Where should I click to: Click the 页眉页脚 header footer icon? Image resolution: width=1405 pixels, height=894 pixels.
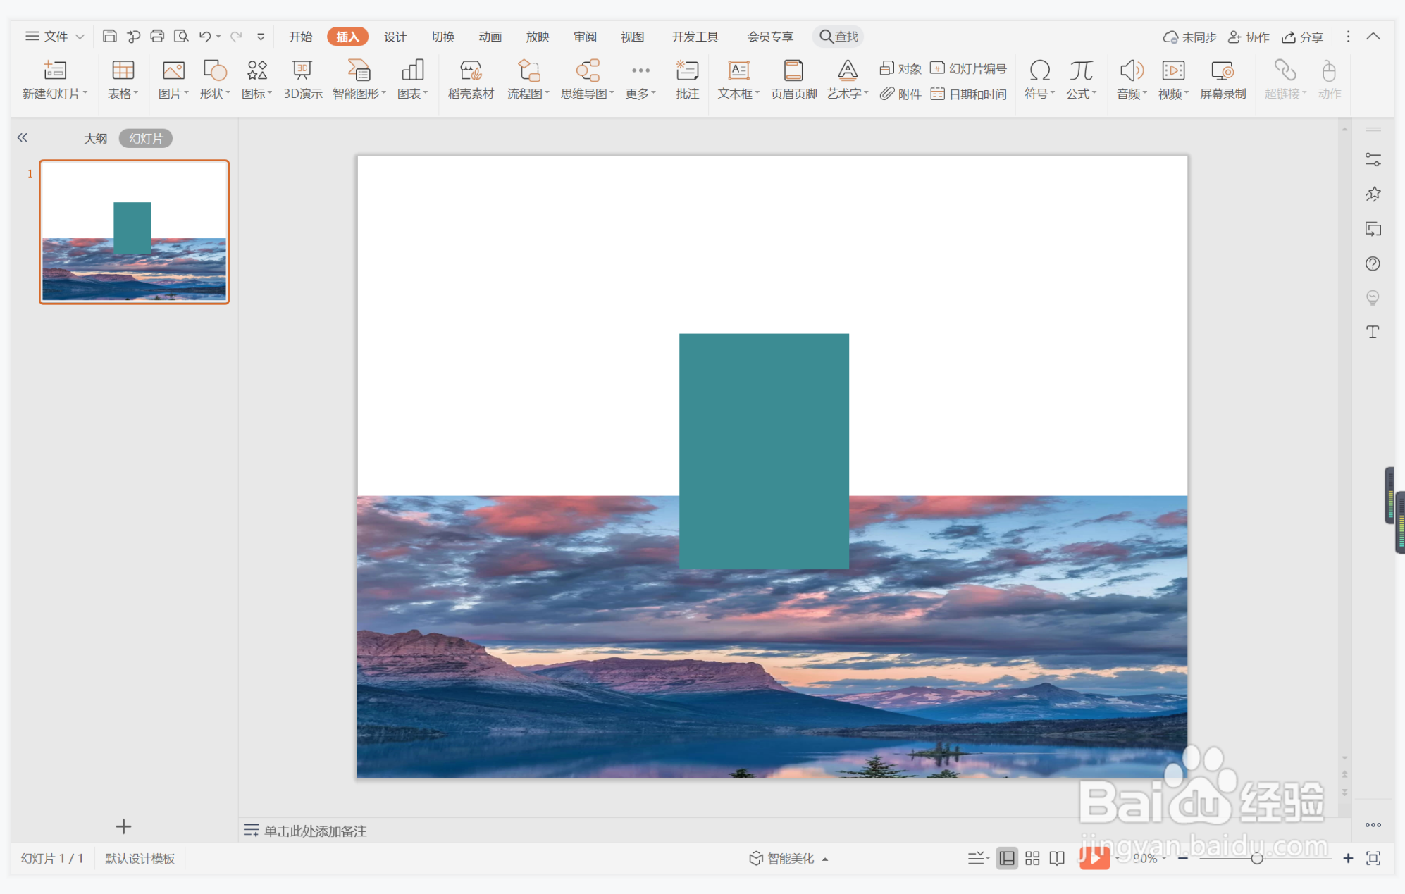[x=793, y=79]
